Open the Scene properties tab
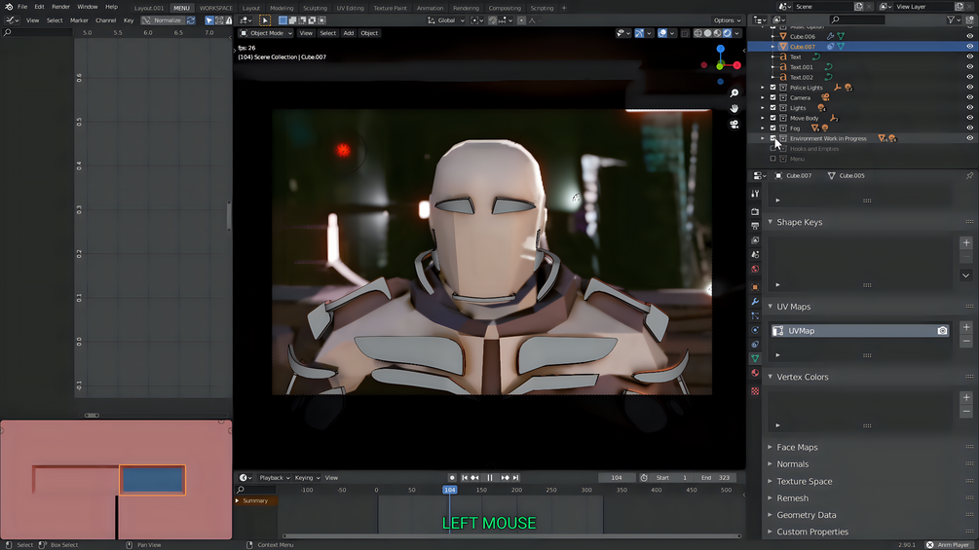The width and height of the screenshot is (979, 550). click(x=755, y=254)
